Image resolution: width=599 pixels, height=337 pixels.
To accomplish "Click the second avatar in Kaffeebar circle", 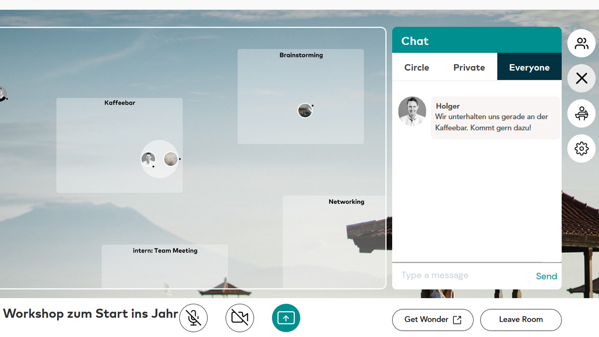I will 171,159.
